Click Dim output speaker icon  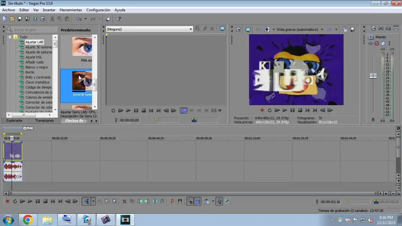(389, 29)
